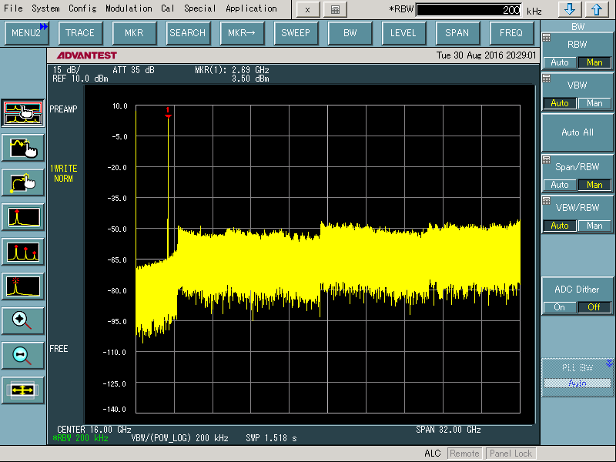The image size is (616, 462).
Task: Click the x button beside keypad
Action: [x=307, y=10]
